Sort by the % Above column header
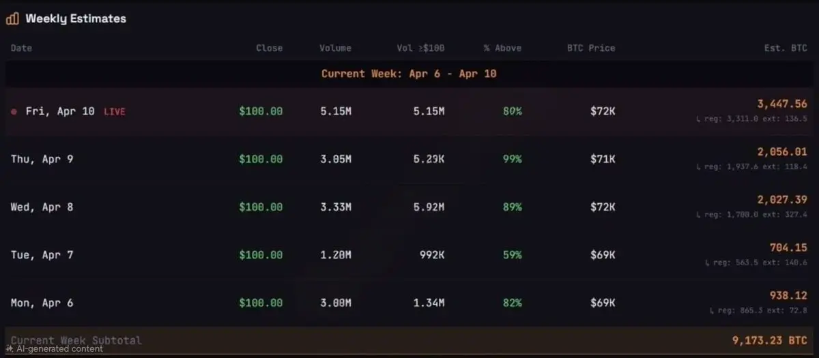 (x=502, y=48)
